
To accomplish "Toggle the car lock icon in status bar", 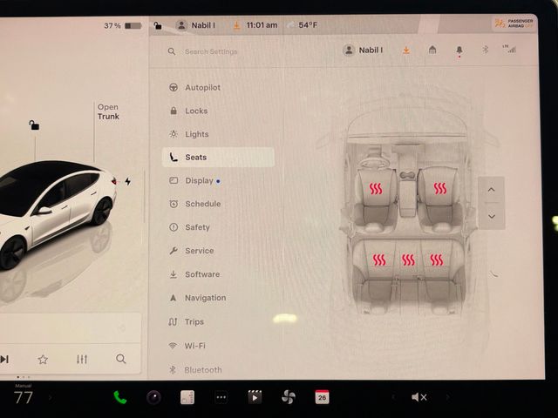I will tap(158, 25).
